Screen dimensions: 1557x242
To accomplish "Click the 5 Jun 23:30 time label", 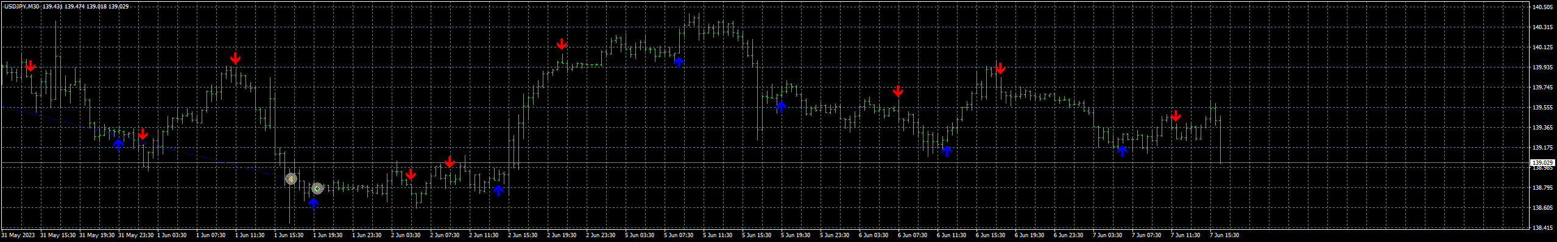I will tap(835, 235).
